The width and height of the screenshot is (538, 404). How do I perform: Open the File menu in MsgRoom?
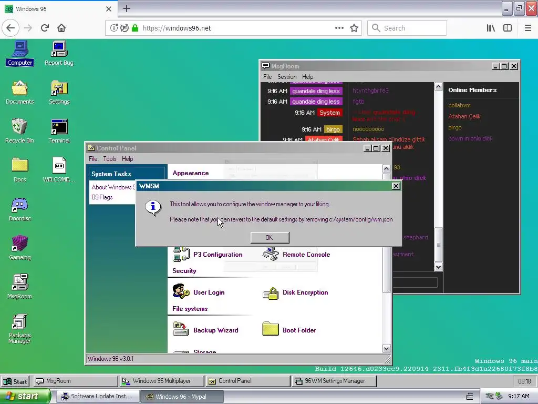tap(267, 77)
